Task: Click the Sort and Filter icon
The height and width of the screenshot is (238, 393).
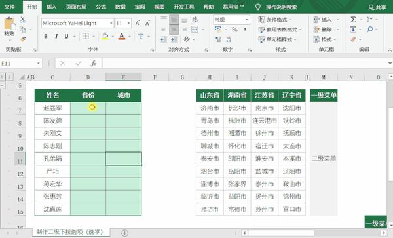Action: [369, 19]
